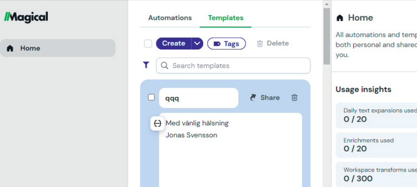Click the Delete button
This screenshot has width=417, height=187.
[x=272, y=43]
